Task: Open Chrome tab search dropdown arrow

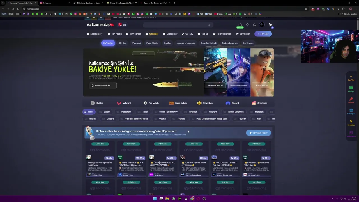Action: click(3, 3)
